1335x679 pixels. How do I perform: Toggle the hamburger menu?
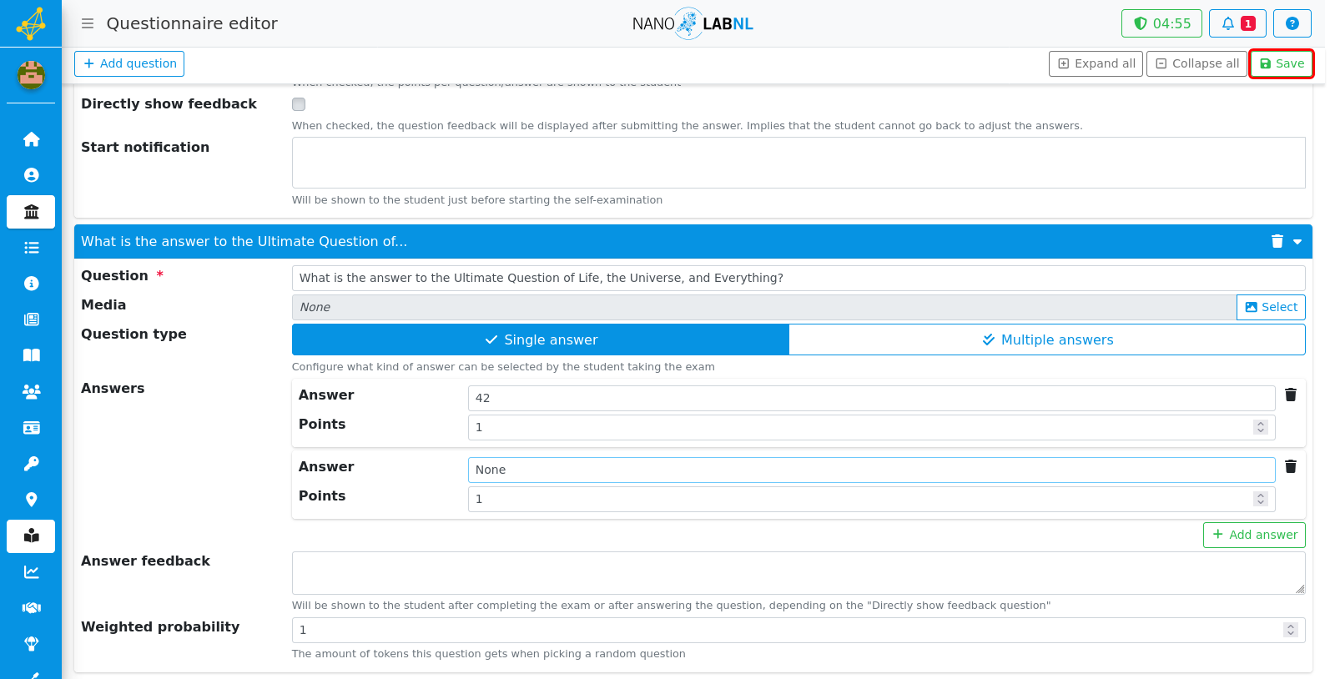point(87,23)
